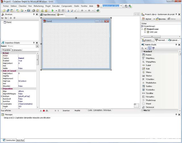Image resolution: width=182 pixels, height=143 pixels.
Task: Select the Form1 node in the Structure tree
Action: click(x=8, y=22)
